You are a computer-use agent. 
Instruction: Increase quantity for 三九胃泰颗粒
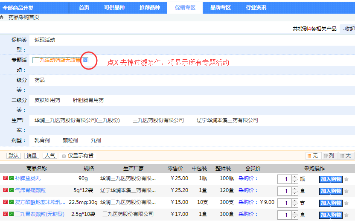click(294, 213)
